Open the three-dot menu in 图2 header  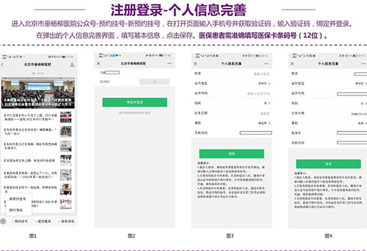click(x=169, y=62)
